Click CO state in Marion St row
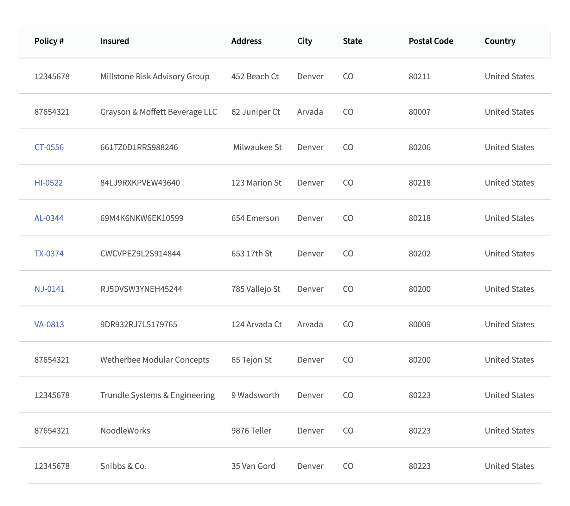Viewport: 570px width, 506px height. 348,182
